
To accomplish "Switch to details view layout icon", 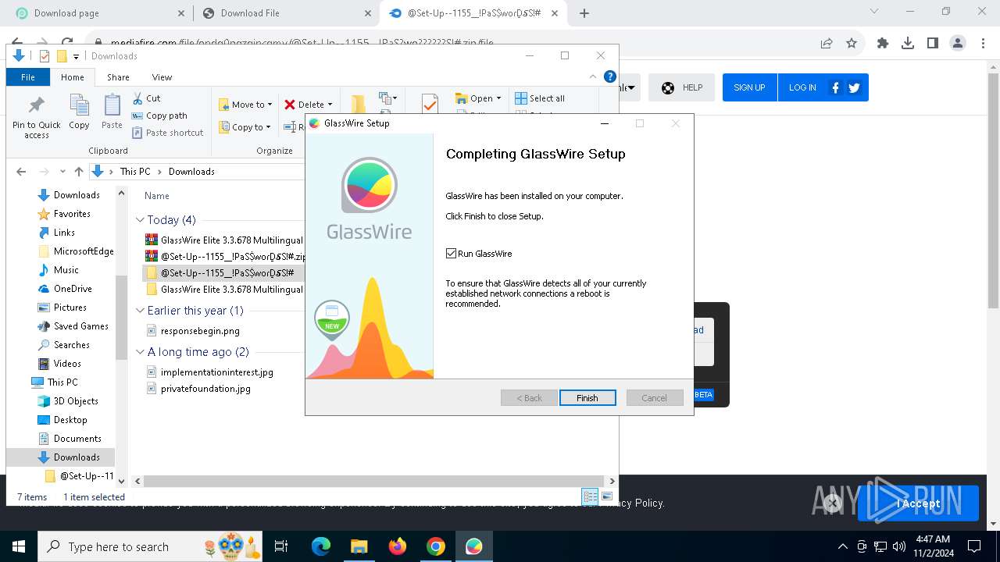I will coord(591,497).
